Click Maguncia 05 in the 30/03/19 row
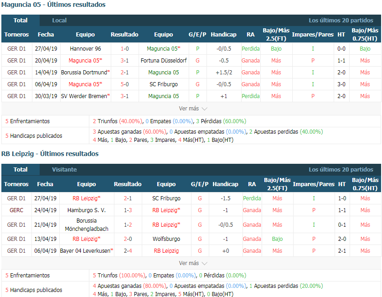382x297 pixels. tap(164, 96)
